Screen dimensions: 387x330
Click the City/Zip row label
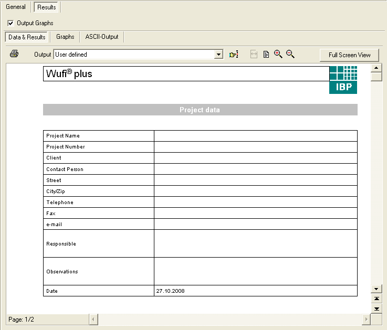(x=56, y=191)
